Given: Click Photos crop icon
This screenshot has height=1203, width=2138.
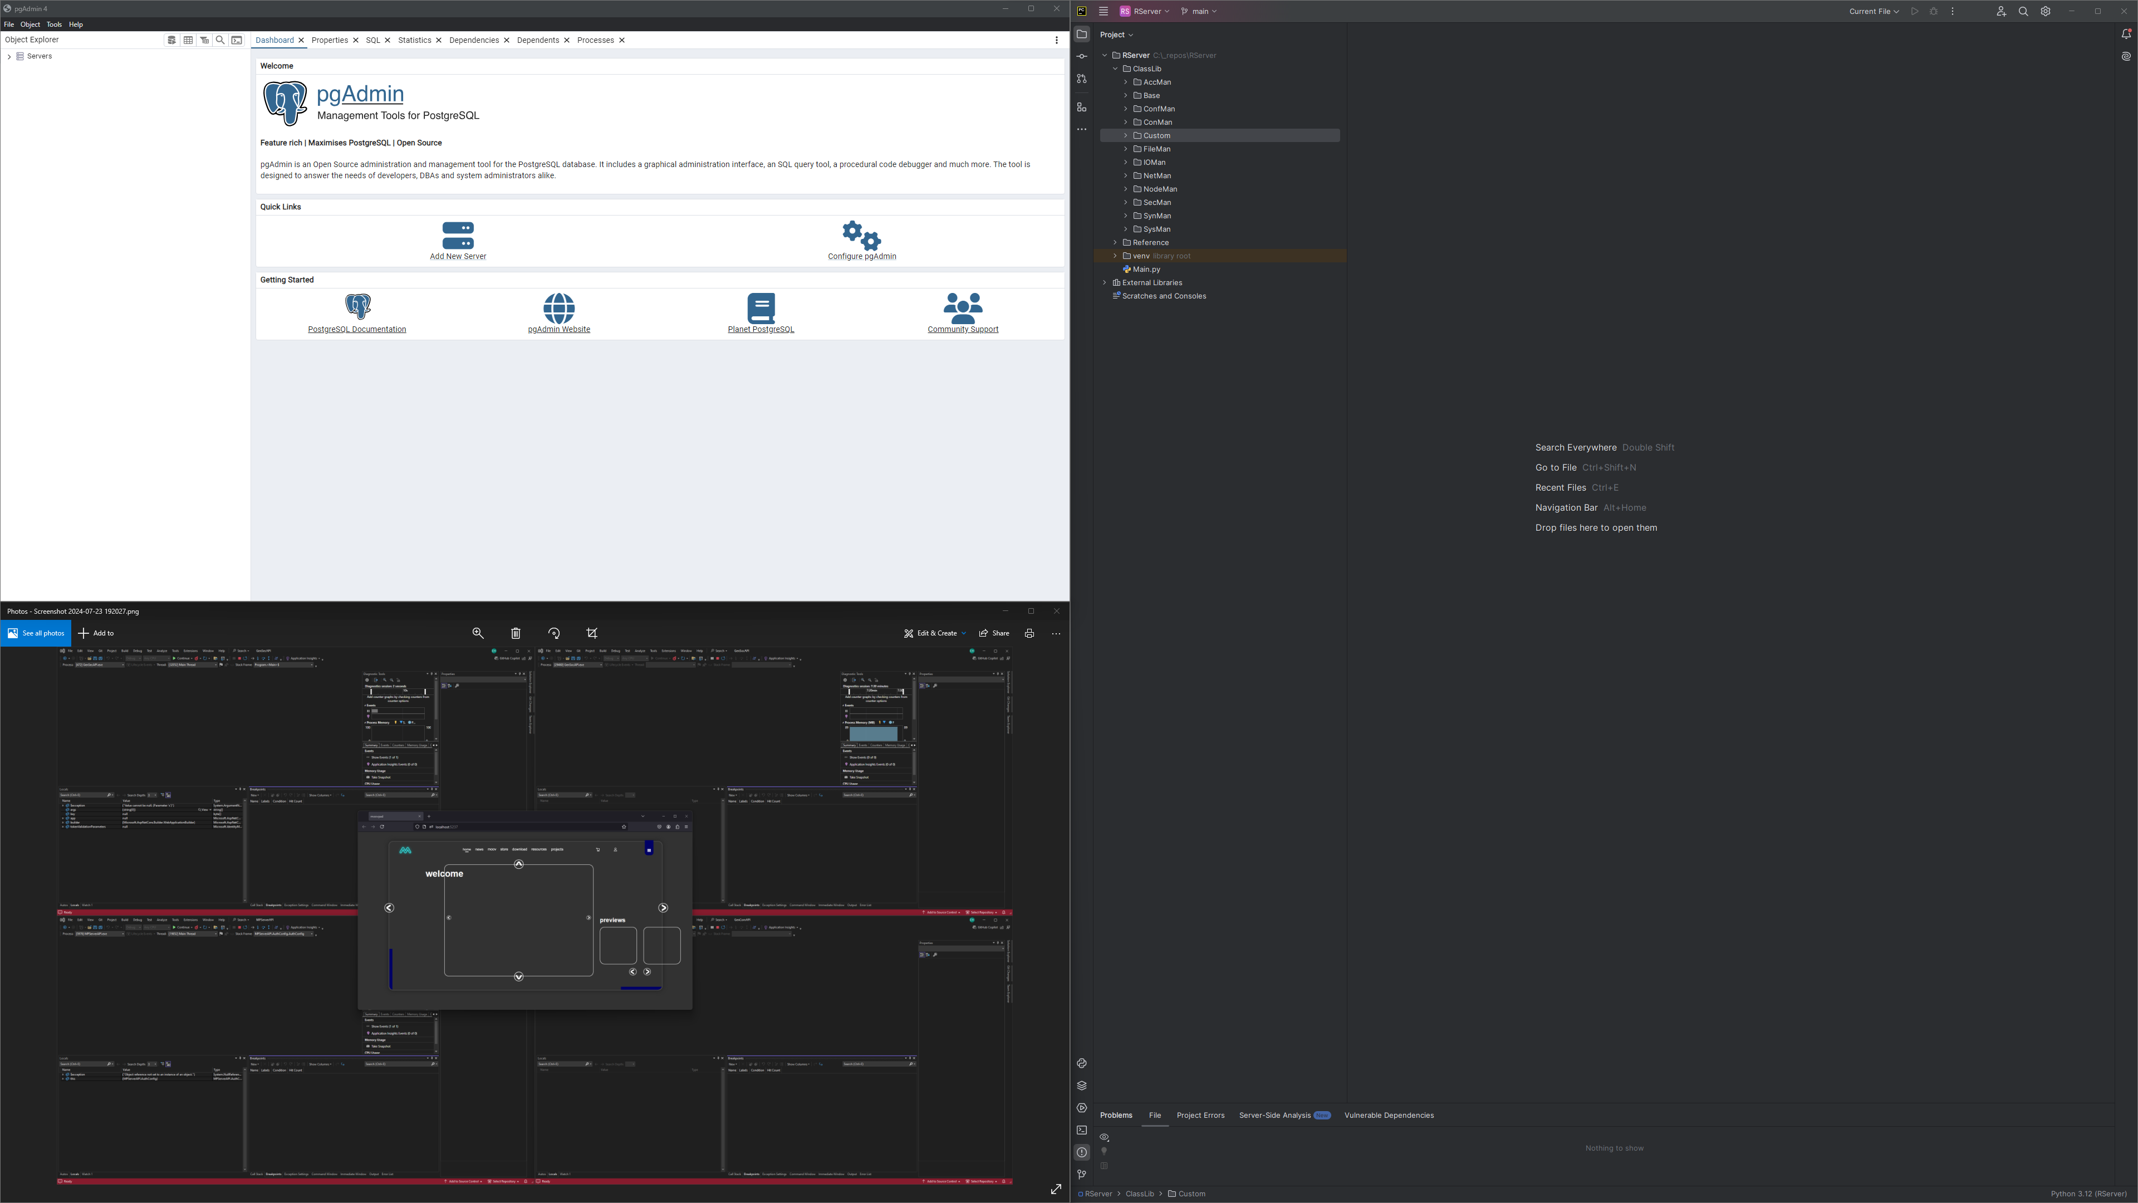Looking at the screenshot, I should coord(592,633).
